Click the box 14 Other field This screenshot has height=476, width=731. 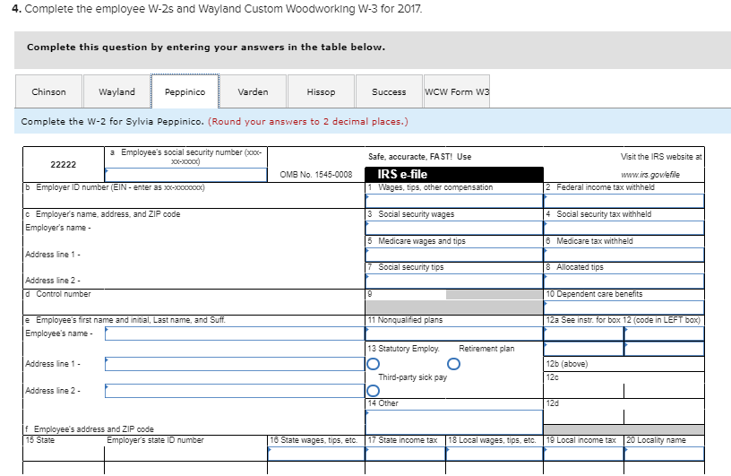[x=454, y=422]
